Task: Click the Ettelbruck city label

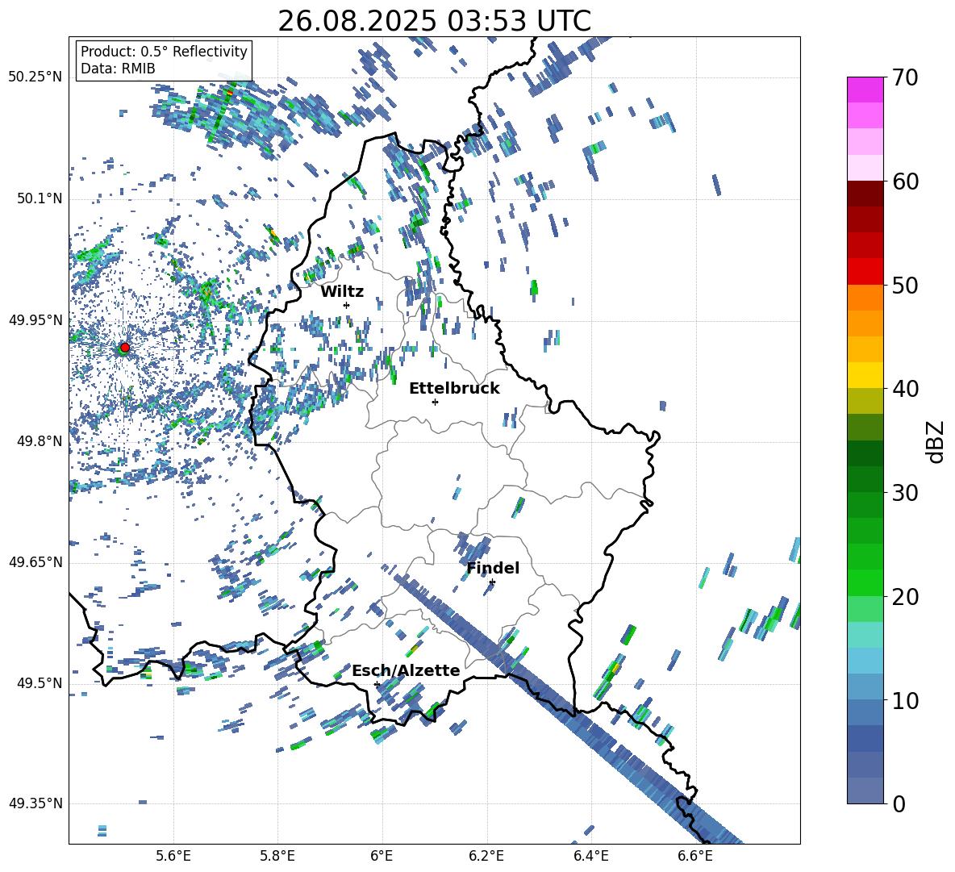Action: click(x=454, y=389)
